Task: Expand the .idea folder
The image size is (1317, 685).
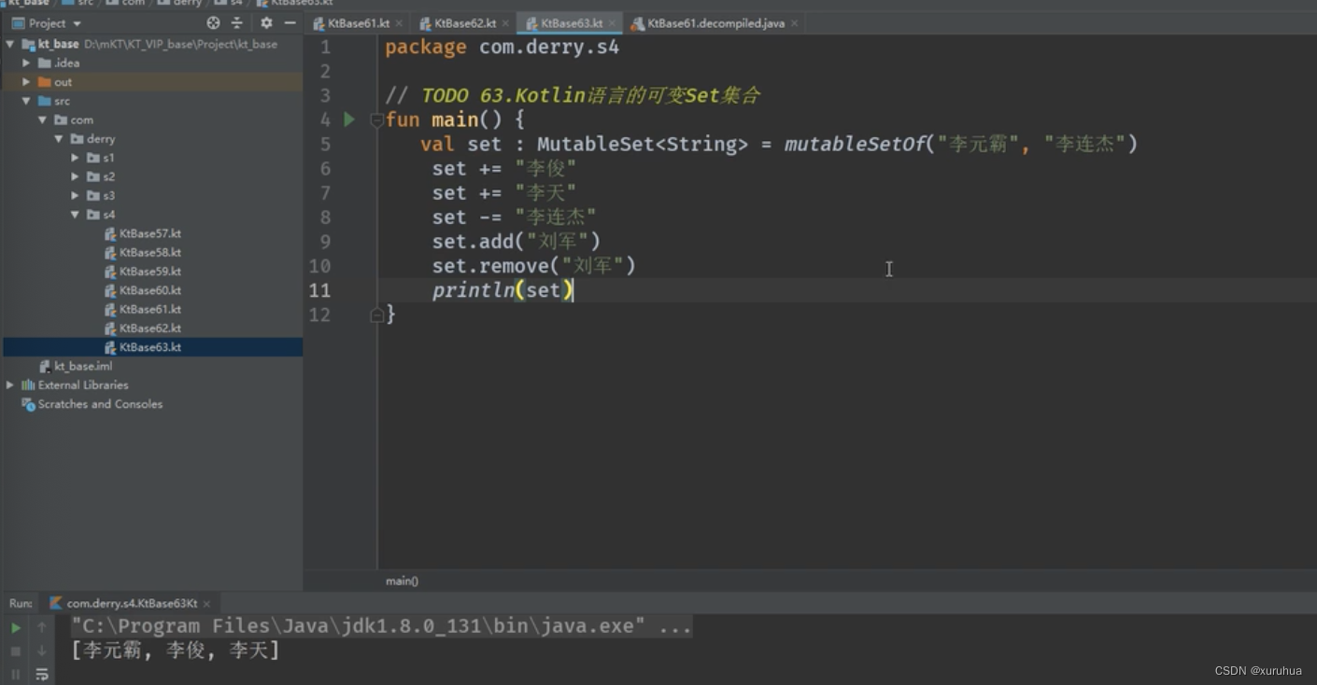Action: 26,63
